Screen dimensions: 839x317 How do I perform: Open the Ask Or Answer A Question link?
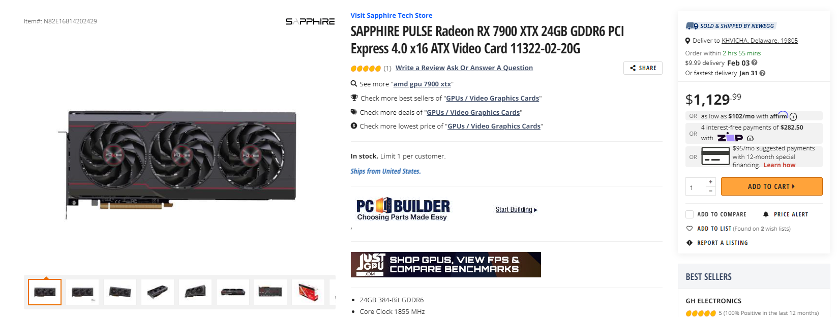pyautogui.click(x=490, y=68)
